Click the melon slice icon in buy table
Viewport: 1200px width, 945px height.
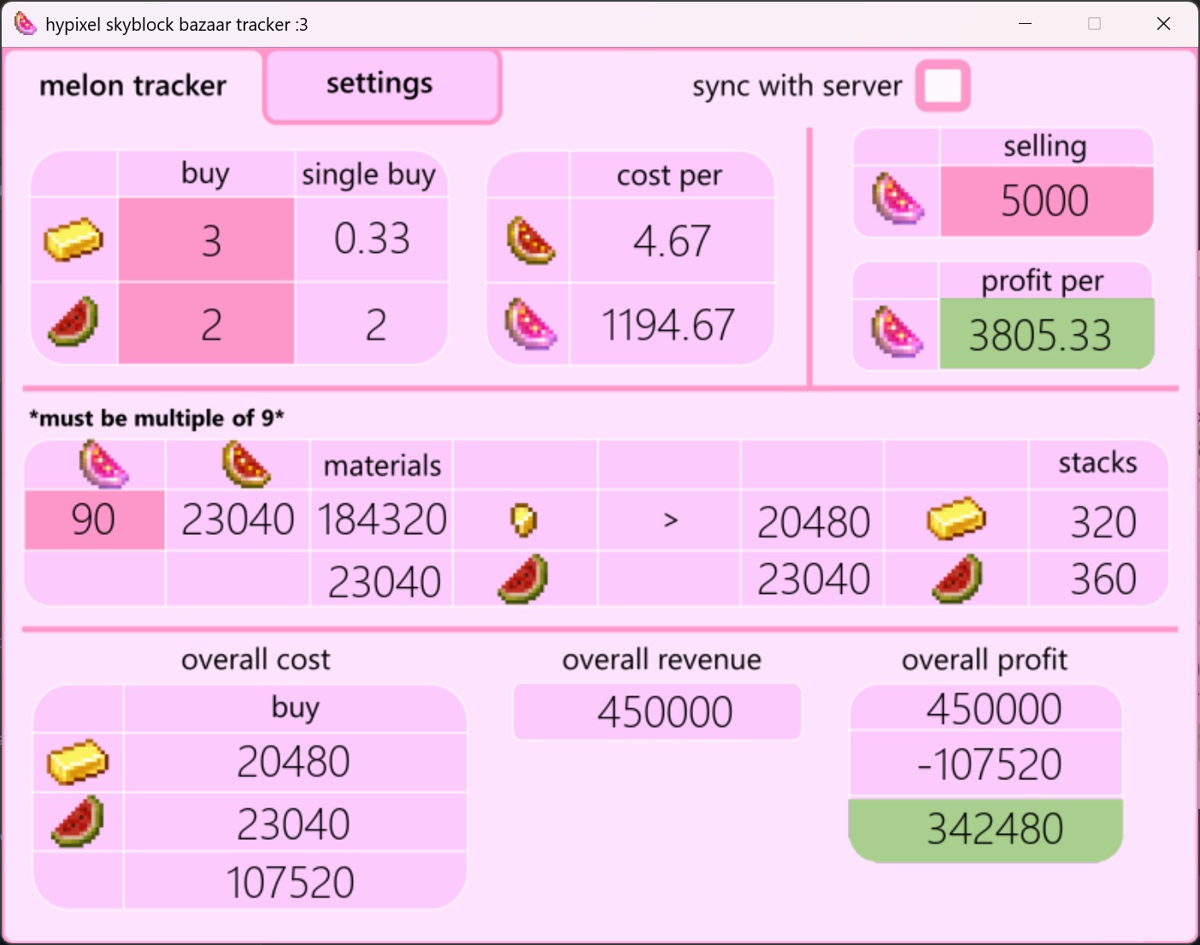[x=74, y=322]
